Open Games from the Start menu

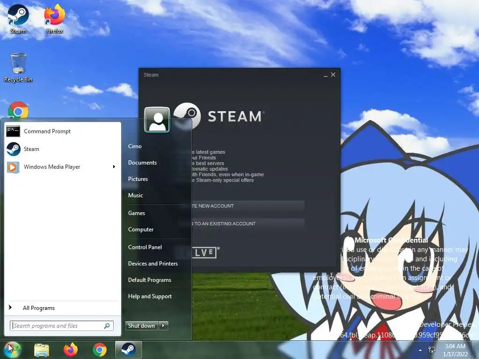136,213
